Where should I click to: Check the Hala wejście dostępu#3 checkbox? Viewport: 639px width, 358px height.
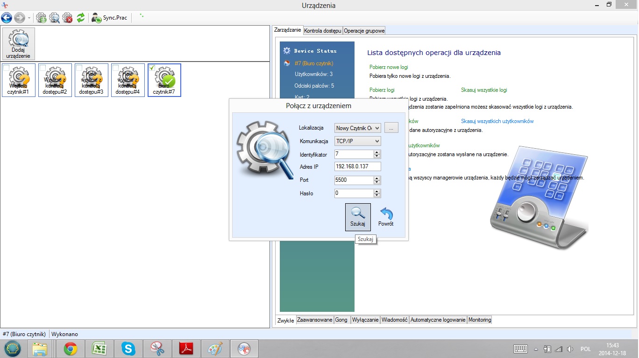click(x=79, y=68)
